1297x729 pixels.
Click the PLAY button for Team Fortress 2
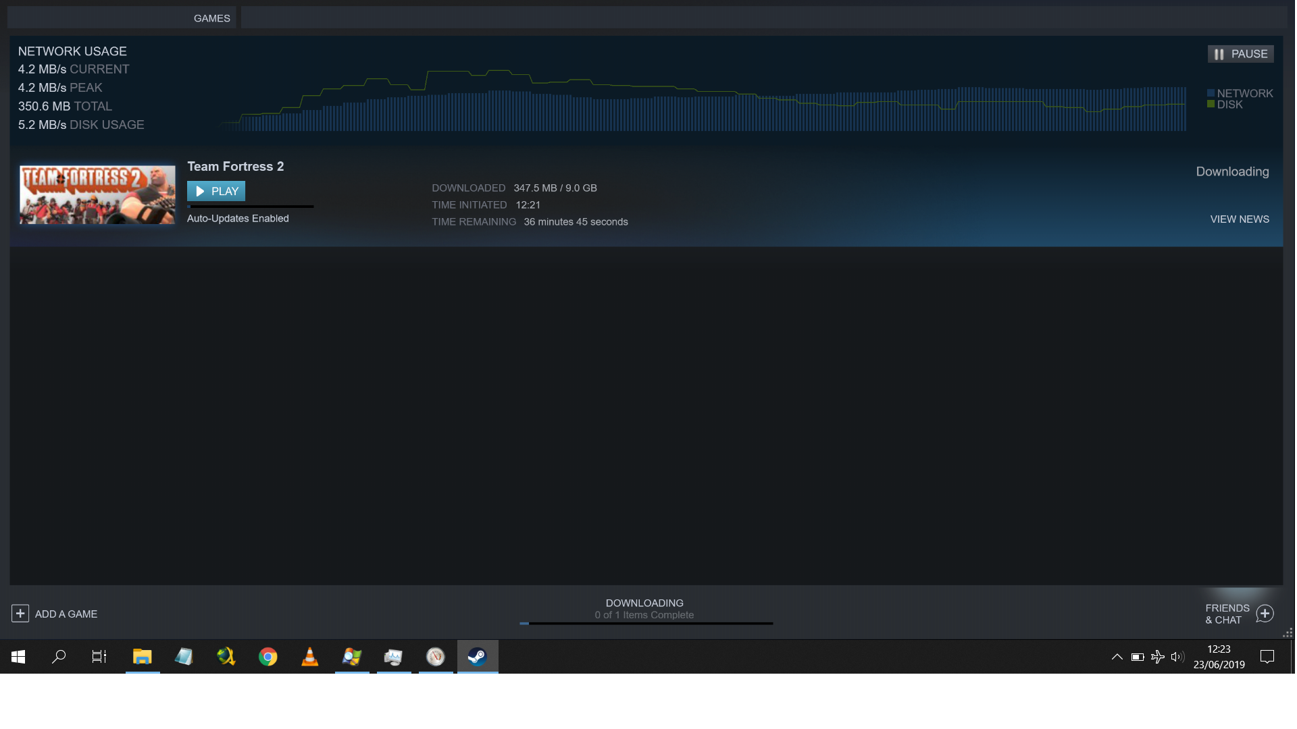pos(216,191)
